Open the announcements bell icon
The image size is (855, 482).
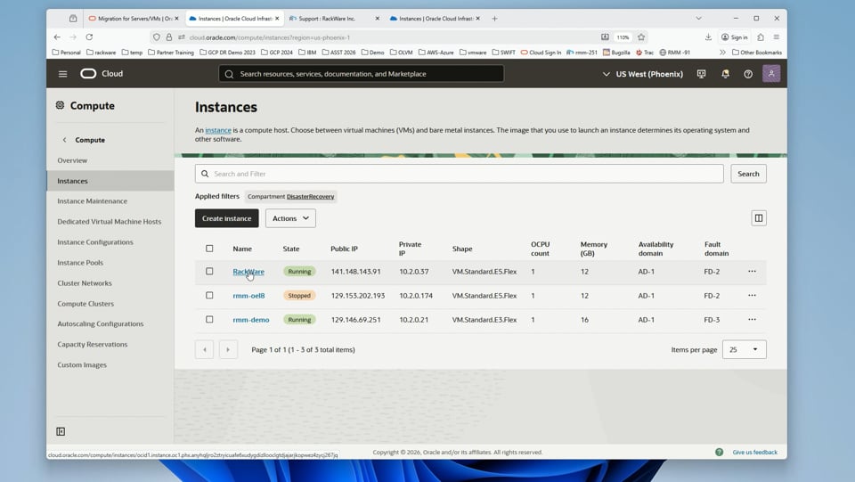725,74
